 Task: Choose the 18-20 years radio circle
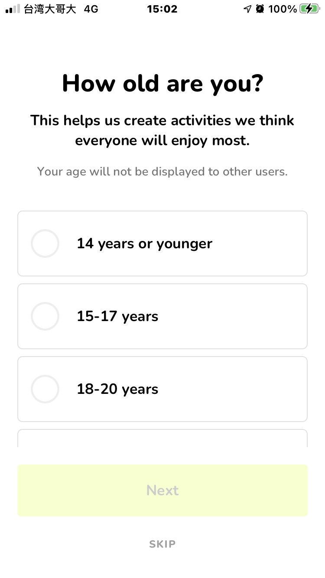[x=45, y=389]
